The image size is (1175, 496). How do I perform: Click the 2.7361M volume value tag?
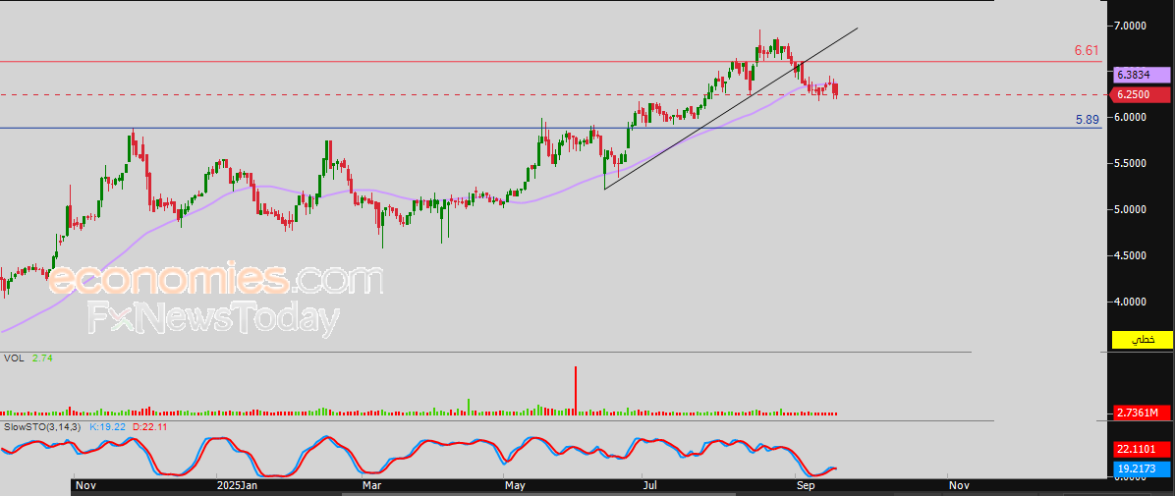point(1142,413)
